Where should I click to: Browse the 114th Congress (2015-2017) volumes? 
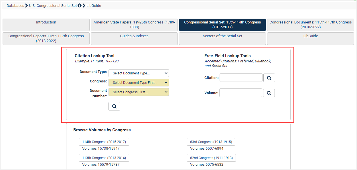[104, 142]
